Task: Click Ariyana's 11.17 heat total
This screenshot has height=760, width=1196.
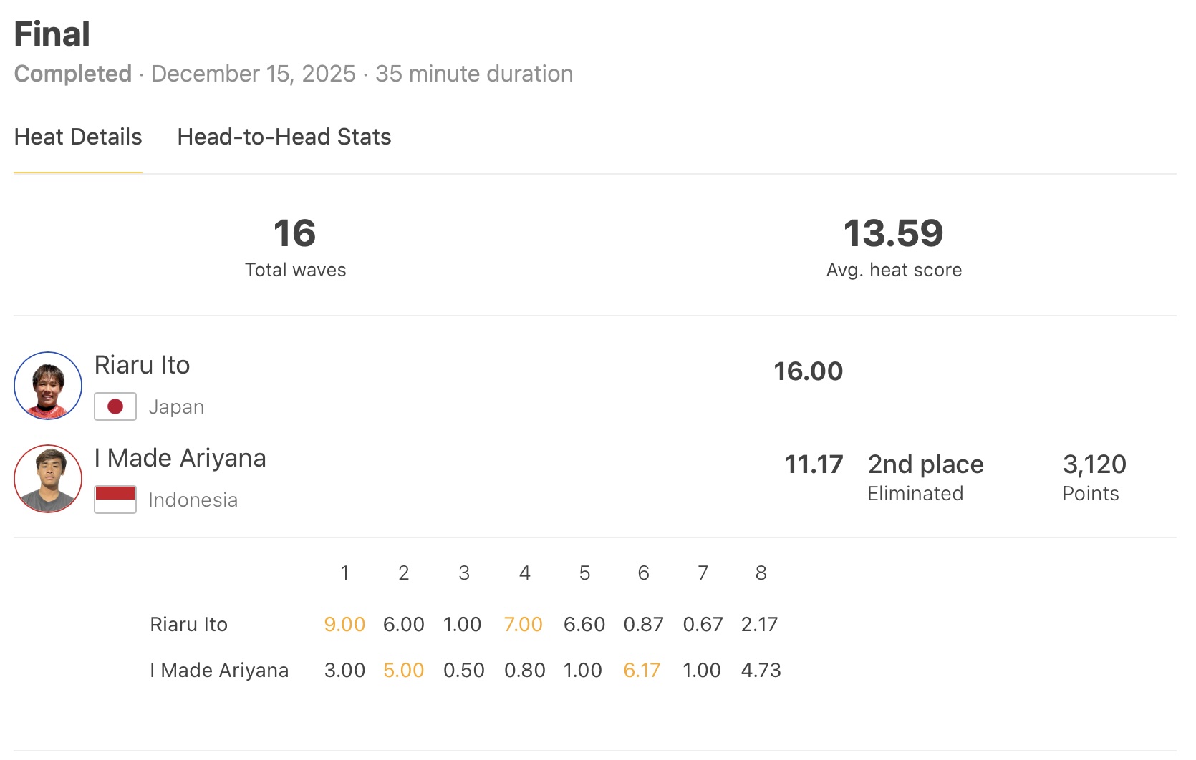Action: click(x=814, y=464)
